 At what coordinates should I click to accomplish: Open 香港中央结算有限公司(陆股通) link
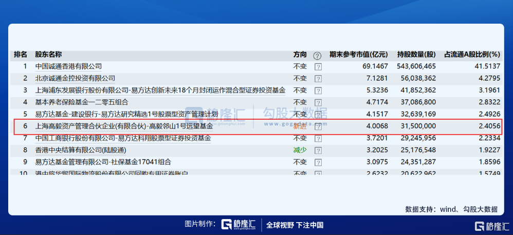[81, 150]
